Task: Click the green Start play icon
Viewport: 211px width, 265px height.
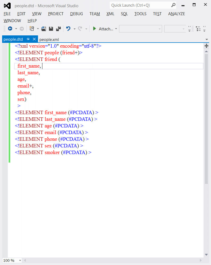Action: [95, 29]
